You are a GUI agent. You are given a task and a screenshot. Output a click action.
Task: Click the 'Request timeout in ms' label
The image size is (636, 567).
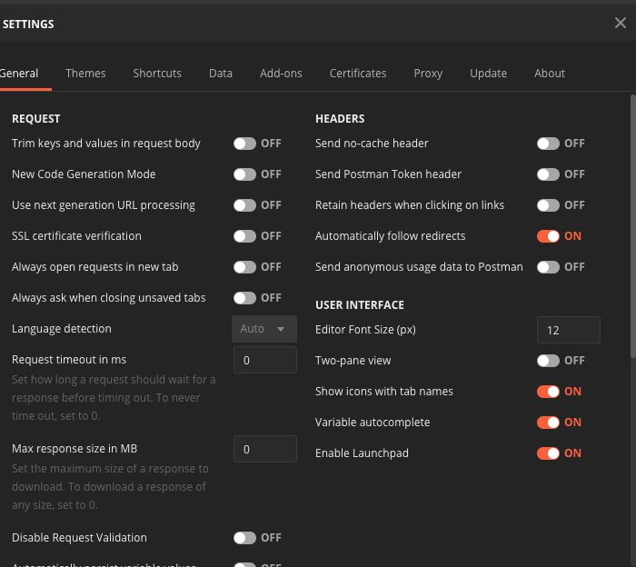(69, 360)
